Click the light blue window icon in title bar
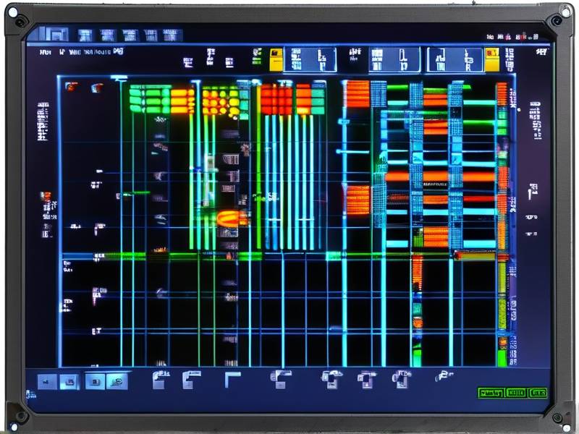579x434 pixels. (56, 34)
